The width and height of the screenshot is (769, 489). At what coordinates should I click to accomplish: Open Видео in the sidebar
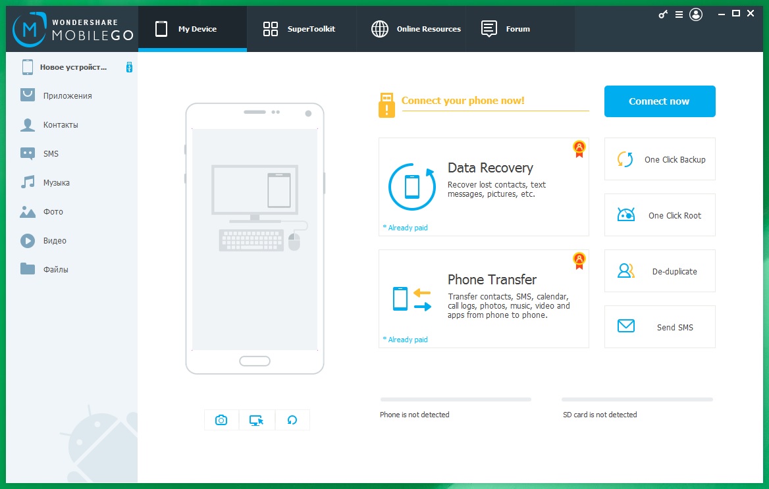point(72,240)
